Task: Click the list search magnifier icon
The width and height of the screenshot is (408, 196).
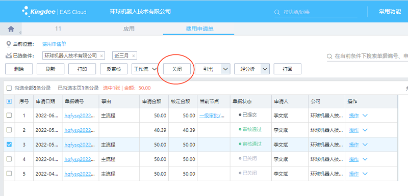Action: tap(329, 57)
